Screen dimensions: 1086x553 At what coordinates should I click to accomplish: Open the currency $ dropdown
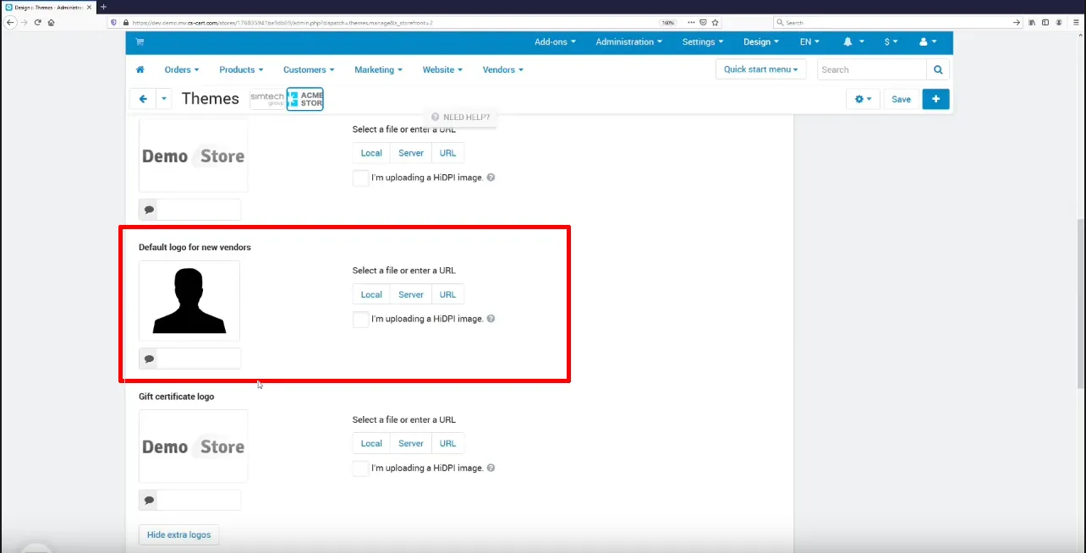891,42
